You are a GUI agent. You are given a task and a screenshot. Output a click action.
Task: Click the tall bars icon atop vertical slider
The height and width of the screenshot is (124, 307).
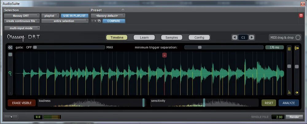click(289, 49)
